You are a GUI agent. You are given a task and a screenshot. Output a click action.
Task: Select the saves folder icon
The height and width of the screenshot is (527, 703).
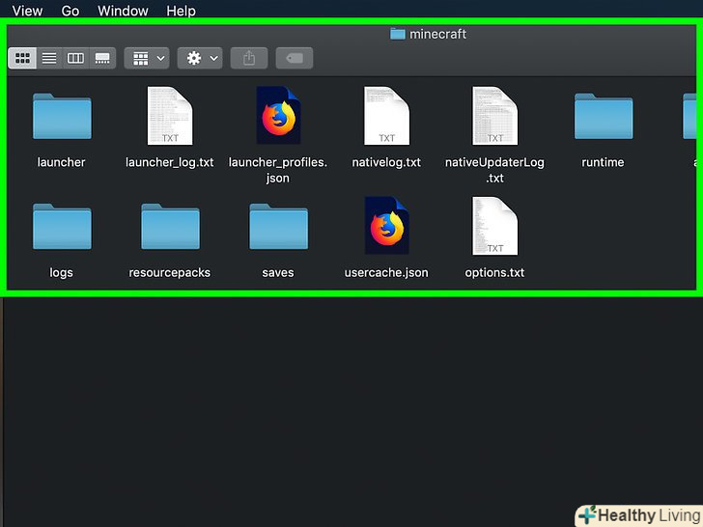[x=278, y=226]
